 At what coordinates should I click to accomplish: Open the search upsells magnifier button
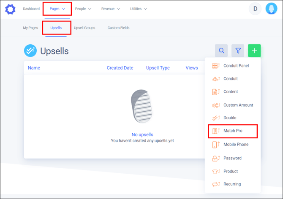click(221, 51)
